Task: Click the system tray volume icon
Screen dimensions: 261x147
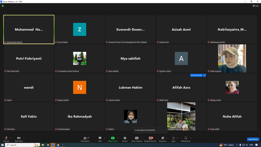Action: 247,145
